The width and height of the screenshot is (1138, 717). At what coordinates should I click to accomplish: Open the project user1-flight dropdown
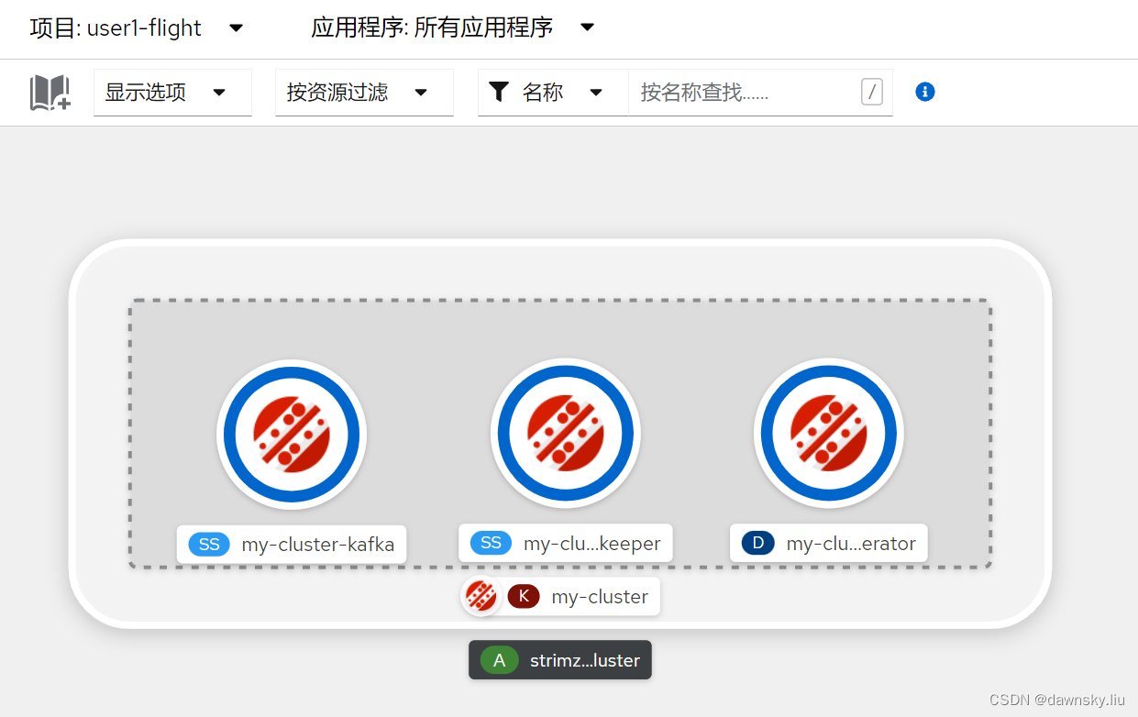[x=138, y=28]
